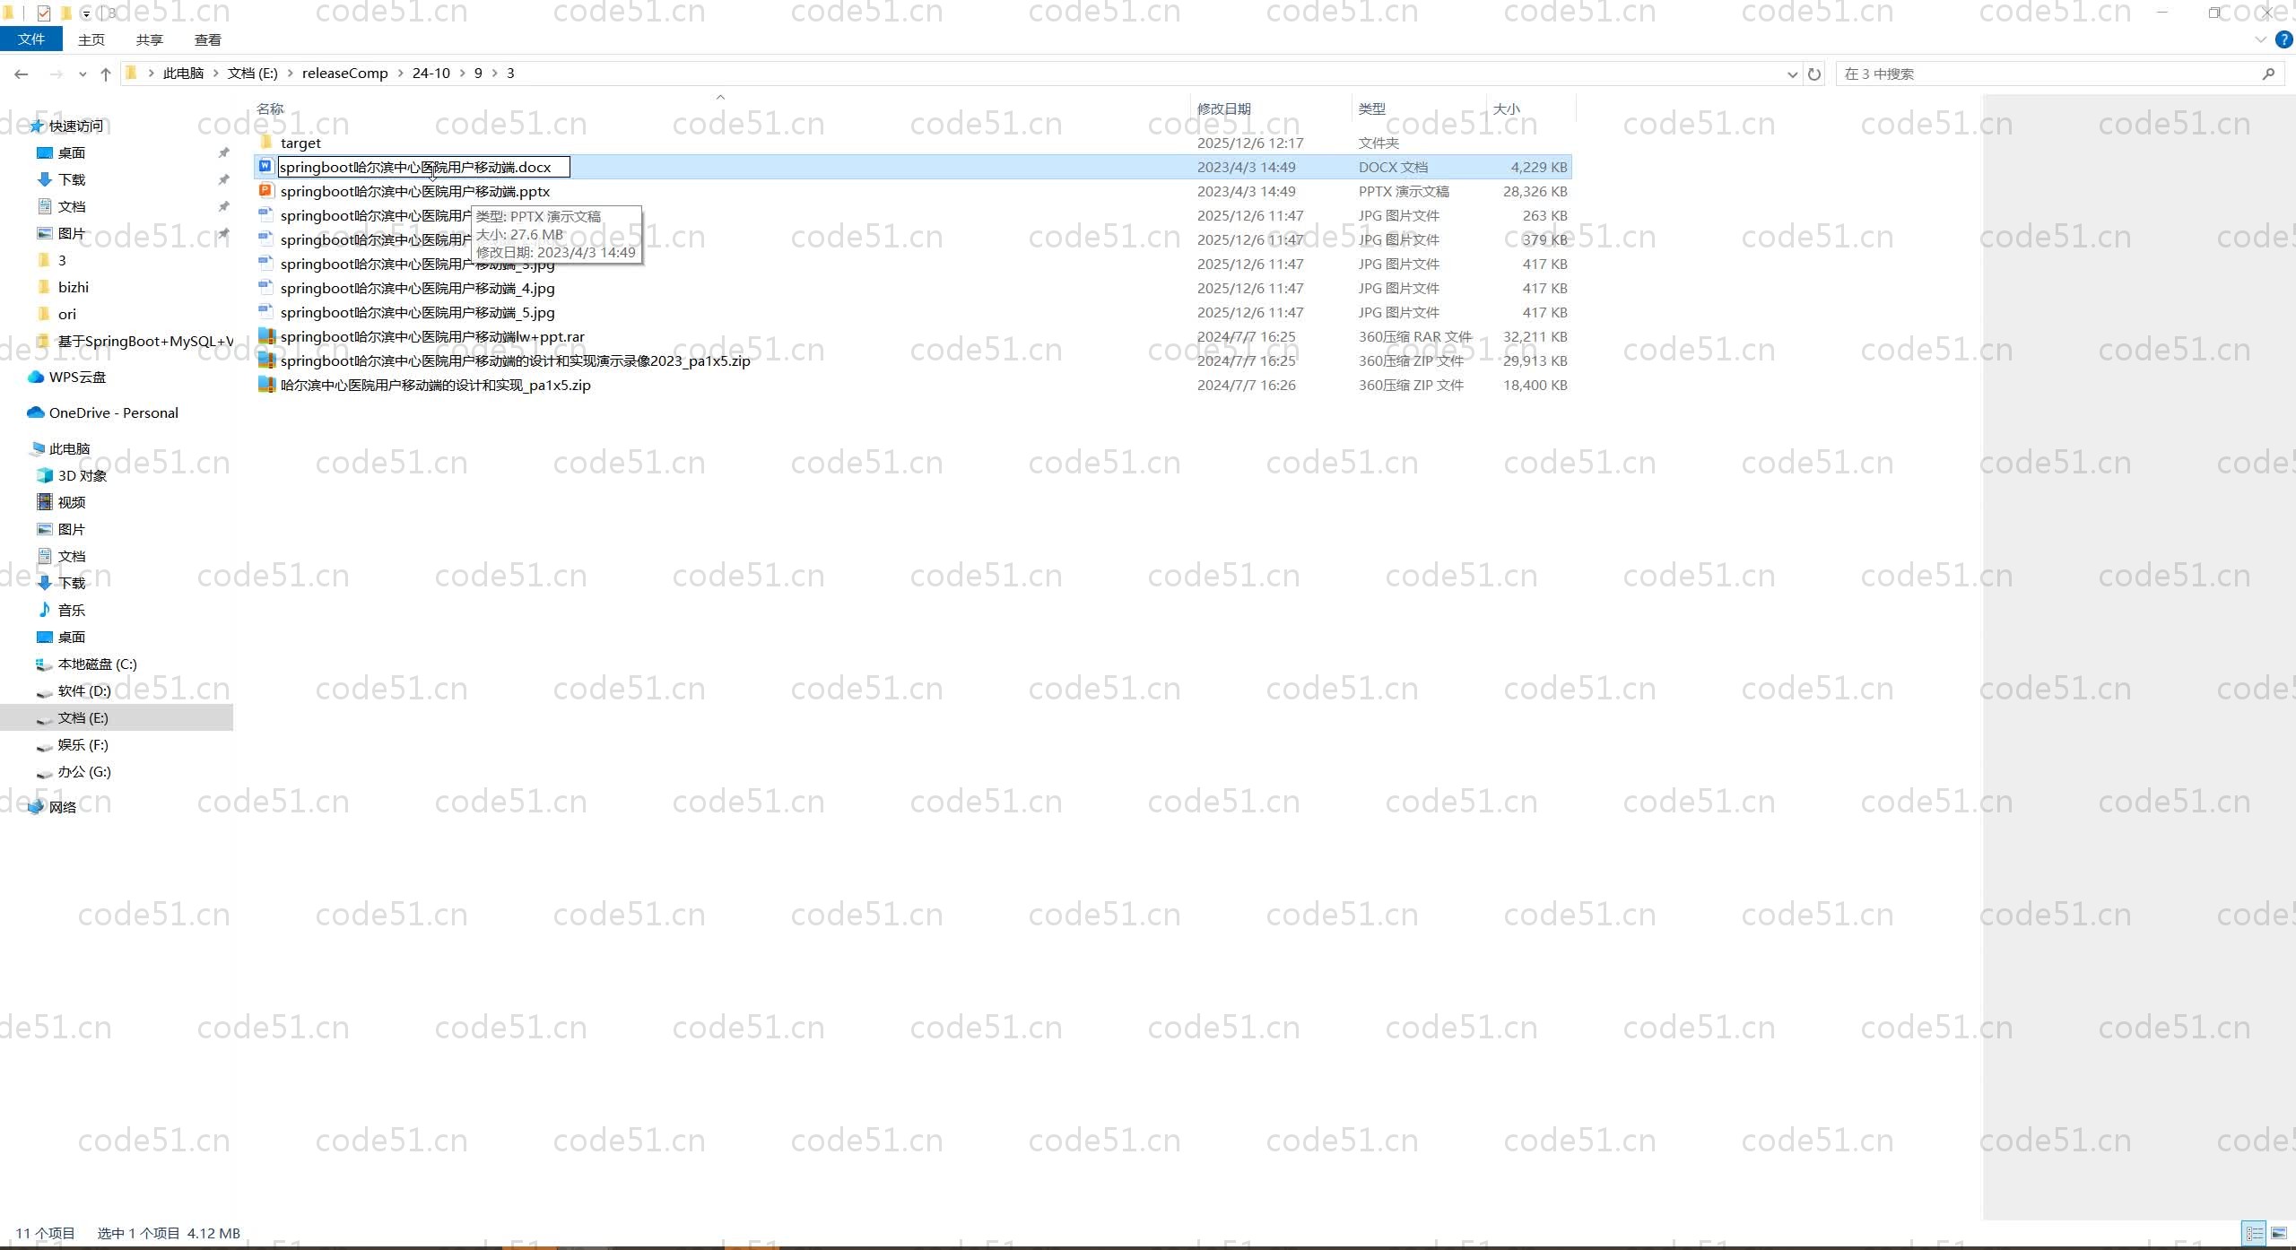The height and width of the screenshot is (1250, 2296).
Task: Expand the ribbon with the chevron
Action: [x=2260, y=39]
